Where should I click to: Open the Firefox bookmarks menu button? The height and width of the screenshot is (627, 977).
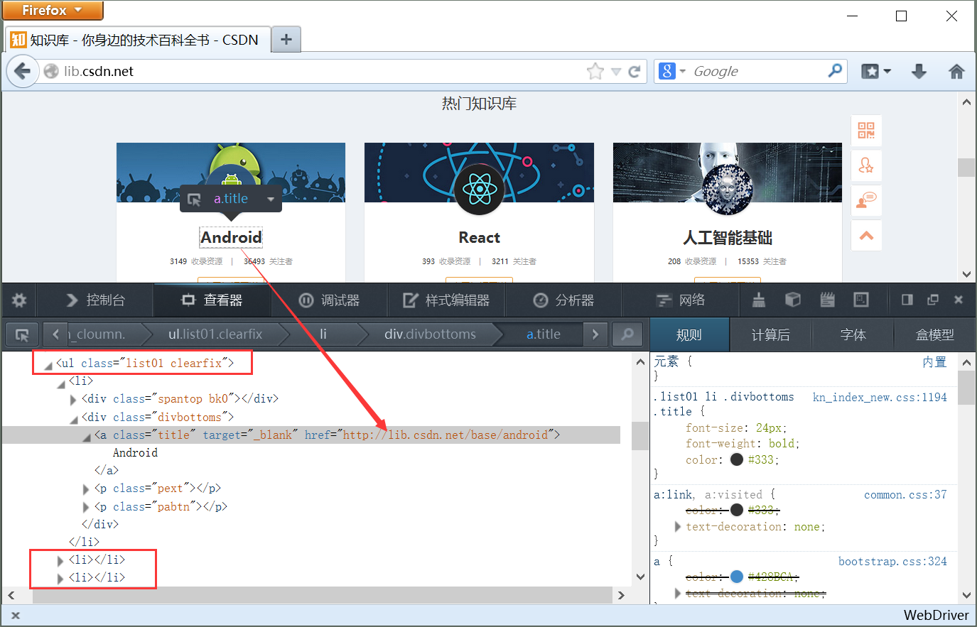[875, 71]
